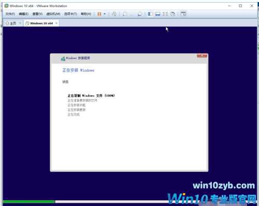Click the Send Ctrl+Alt+Del icon

[x=114, y=14]
